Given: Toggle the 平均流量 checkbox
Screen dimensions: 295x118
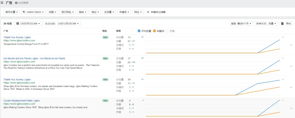Looking at the screenshot, I should [139, 31].
